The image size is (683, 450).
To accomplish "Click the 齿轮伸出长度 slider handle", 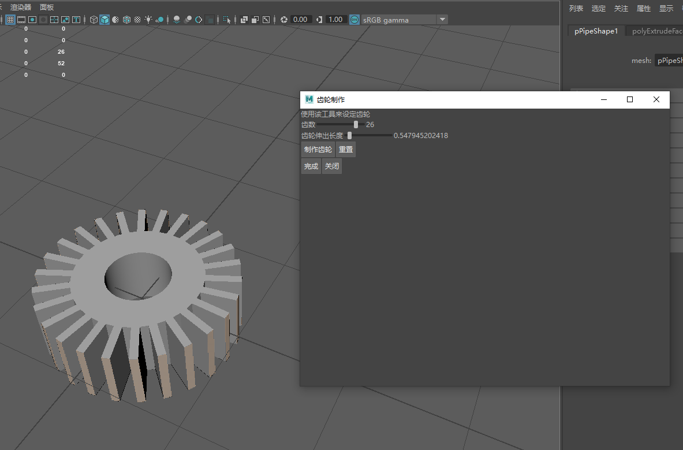I will pyautogui.click(x=349, y=136).
